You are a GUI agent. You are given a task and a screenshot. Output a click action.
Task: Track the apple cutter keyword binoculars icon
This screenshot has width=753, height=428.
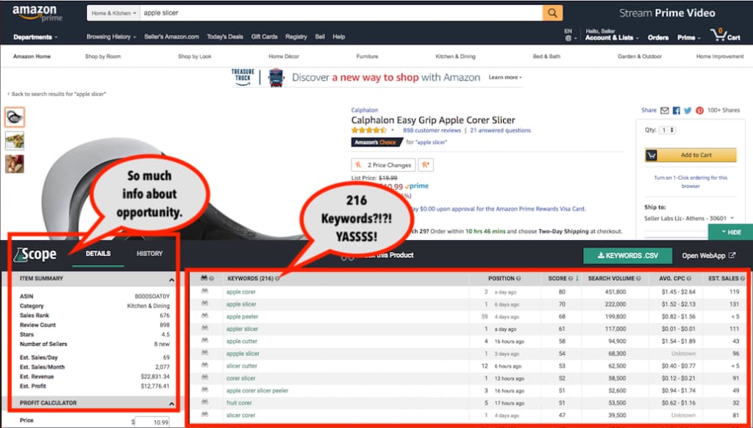click(205, 341)
